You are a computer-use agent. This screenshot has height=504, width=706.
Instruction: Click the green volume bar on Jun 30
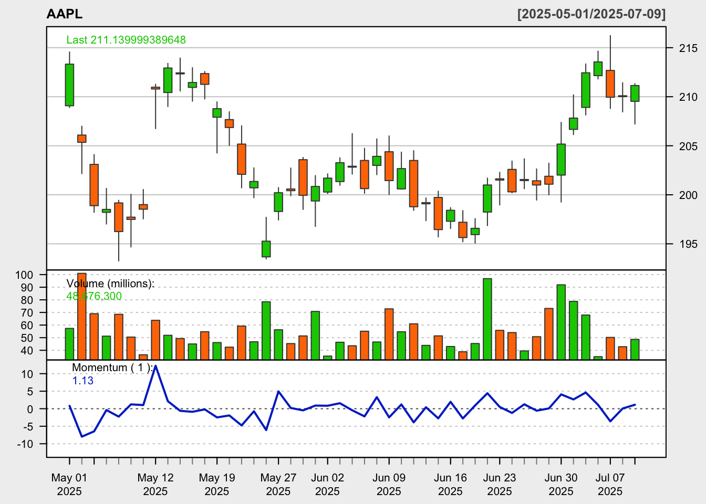coord(561,322)
